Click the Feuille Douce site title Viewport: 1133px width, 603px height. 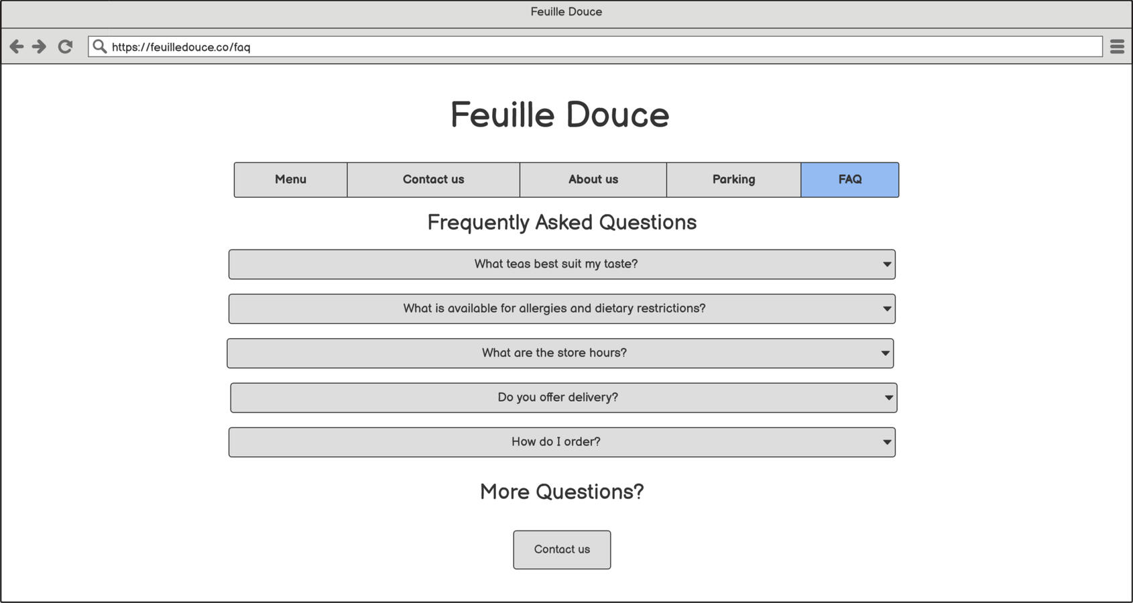click(x=560, y=114)
